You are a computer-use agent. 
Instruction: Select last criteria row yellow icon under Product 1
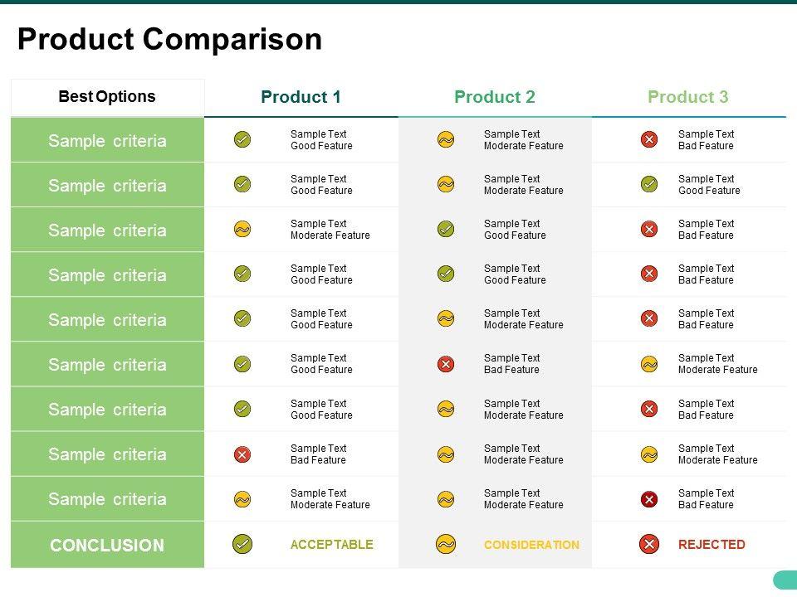point(242,499)
